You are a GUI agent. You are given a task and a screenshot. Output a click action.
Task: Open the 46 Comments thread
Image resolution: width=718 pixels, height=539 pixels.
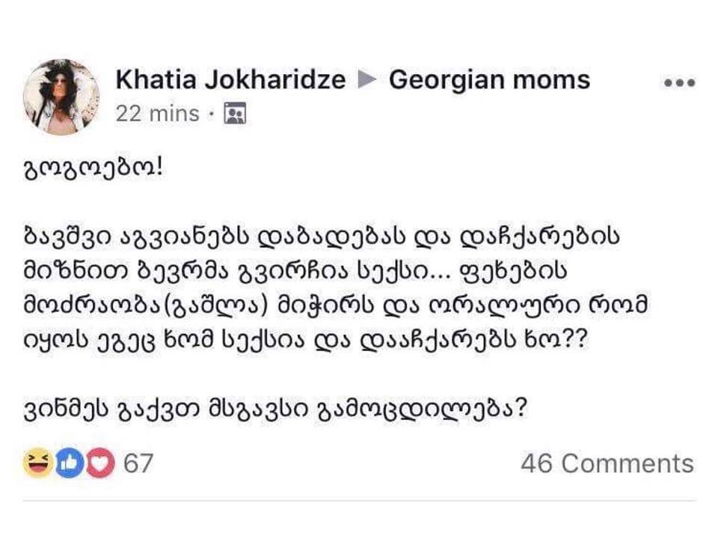tap(607, 463)
